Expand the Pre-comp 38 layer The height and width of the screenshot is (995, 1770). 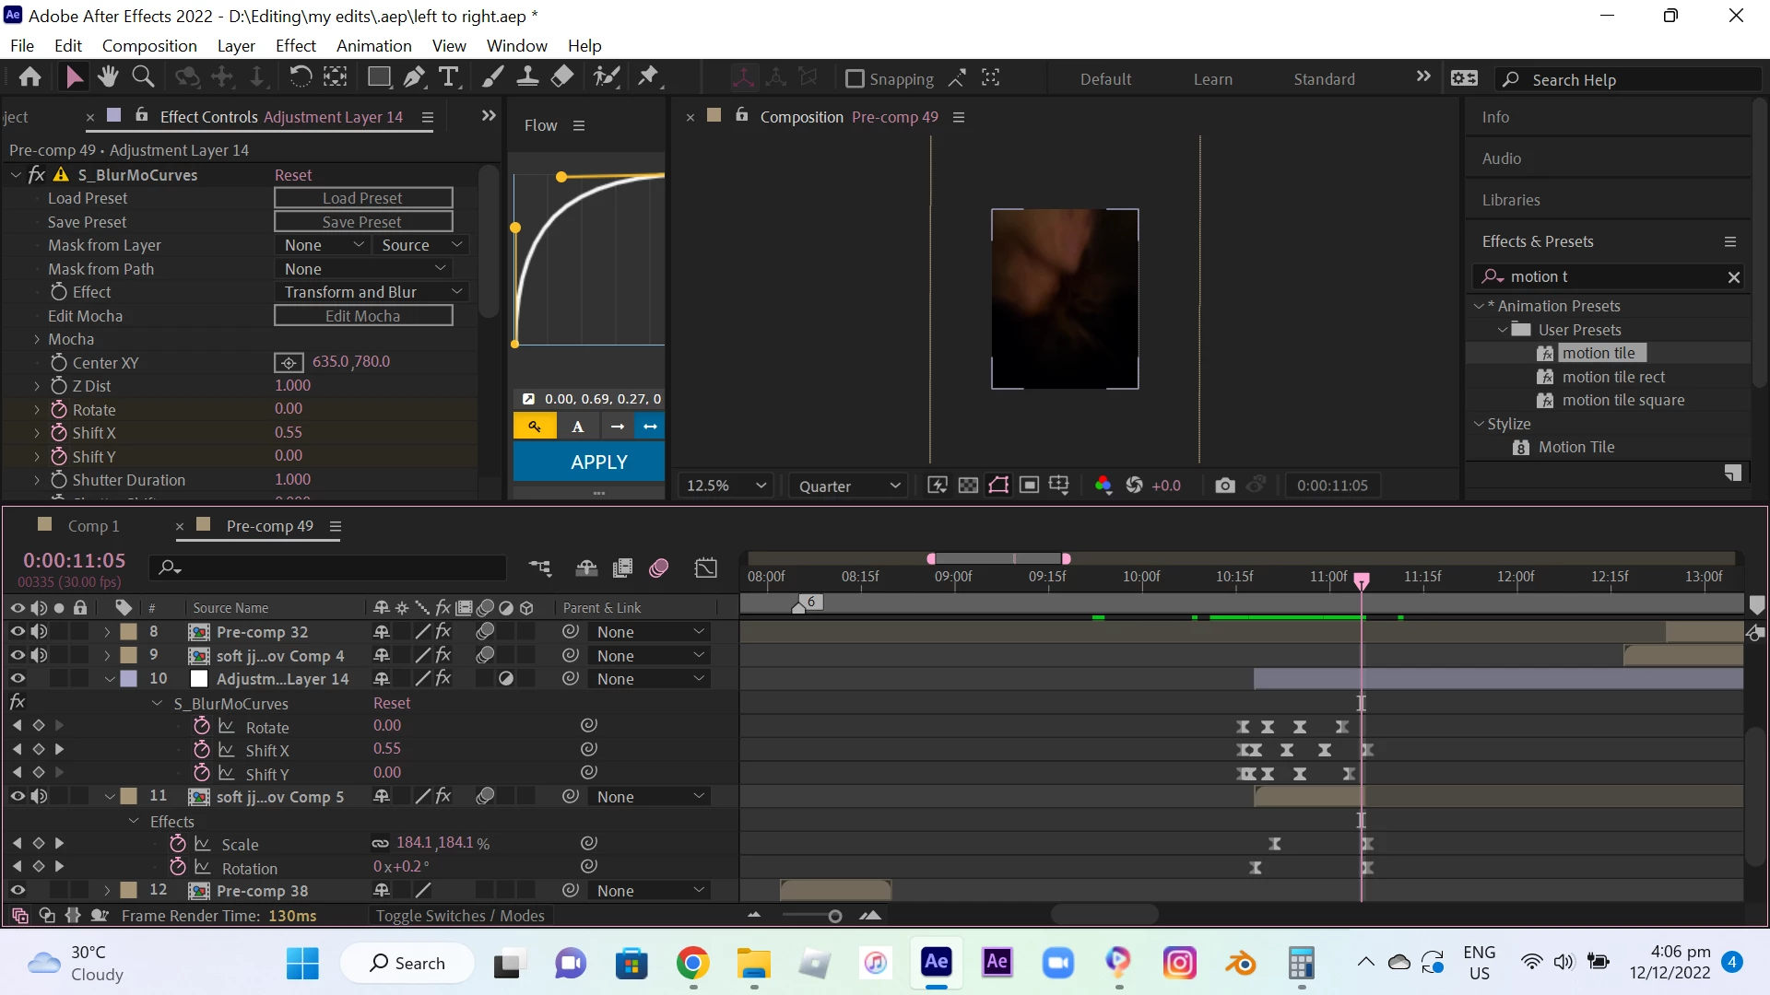tap(107, 891)
